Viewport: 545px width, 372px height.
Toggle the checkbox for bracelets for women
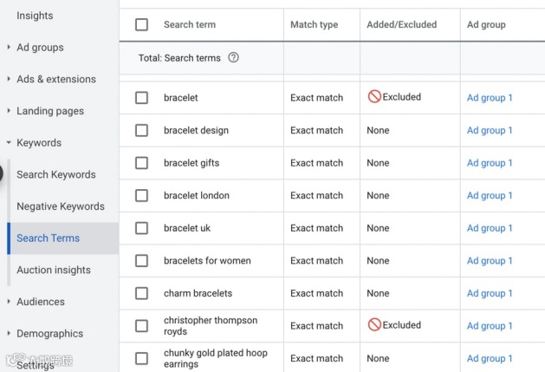[x=141, y=261]
